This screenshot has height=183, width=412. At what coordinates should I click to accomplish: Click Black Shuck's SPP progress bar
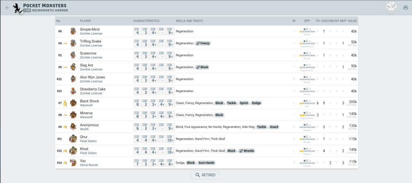(307, 104)
